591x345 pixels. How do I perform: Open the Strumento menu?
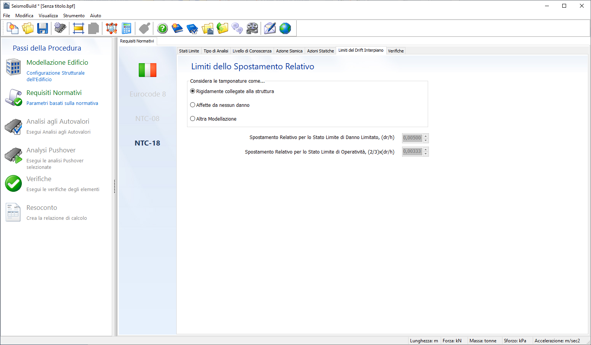[x=74, y=16]
